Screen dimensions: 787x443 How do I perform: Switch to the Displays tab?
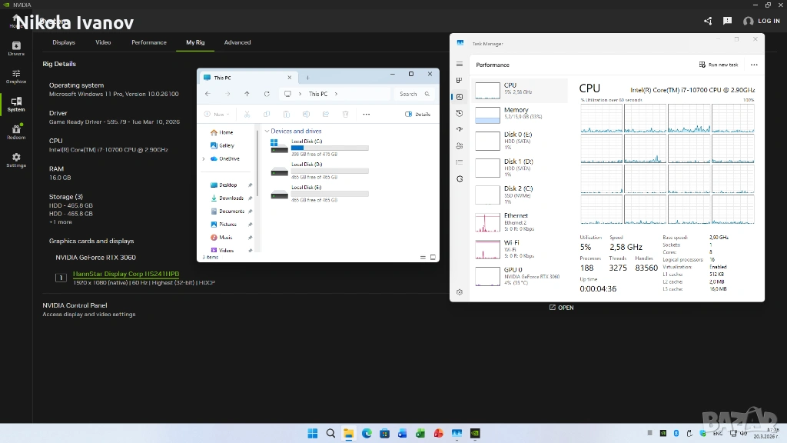(x=64, y=42)
